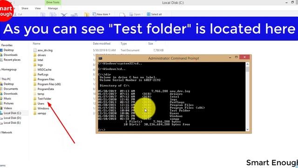This screenshot has height=168, width=298.
Task: Sort files by Name column header
Action: (x=36, y=43)
